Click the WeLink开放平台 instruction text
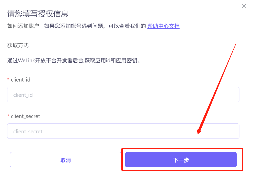254x174 pixels. pos(74,61)
